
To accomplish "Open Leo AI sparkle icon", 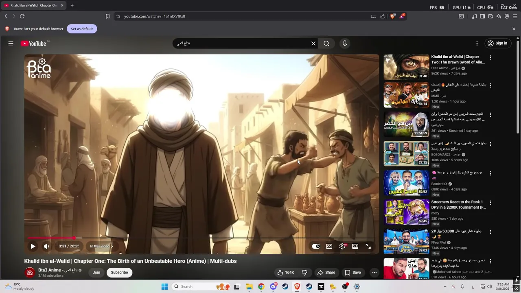I will (x=499, y=16).
